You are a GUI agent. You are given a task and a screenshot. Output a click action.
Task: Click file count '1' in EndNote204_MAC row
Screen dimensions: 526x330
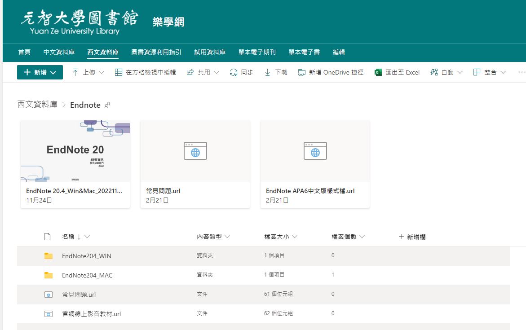(x=333, y=275)
